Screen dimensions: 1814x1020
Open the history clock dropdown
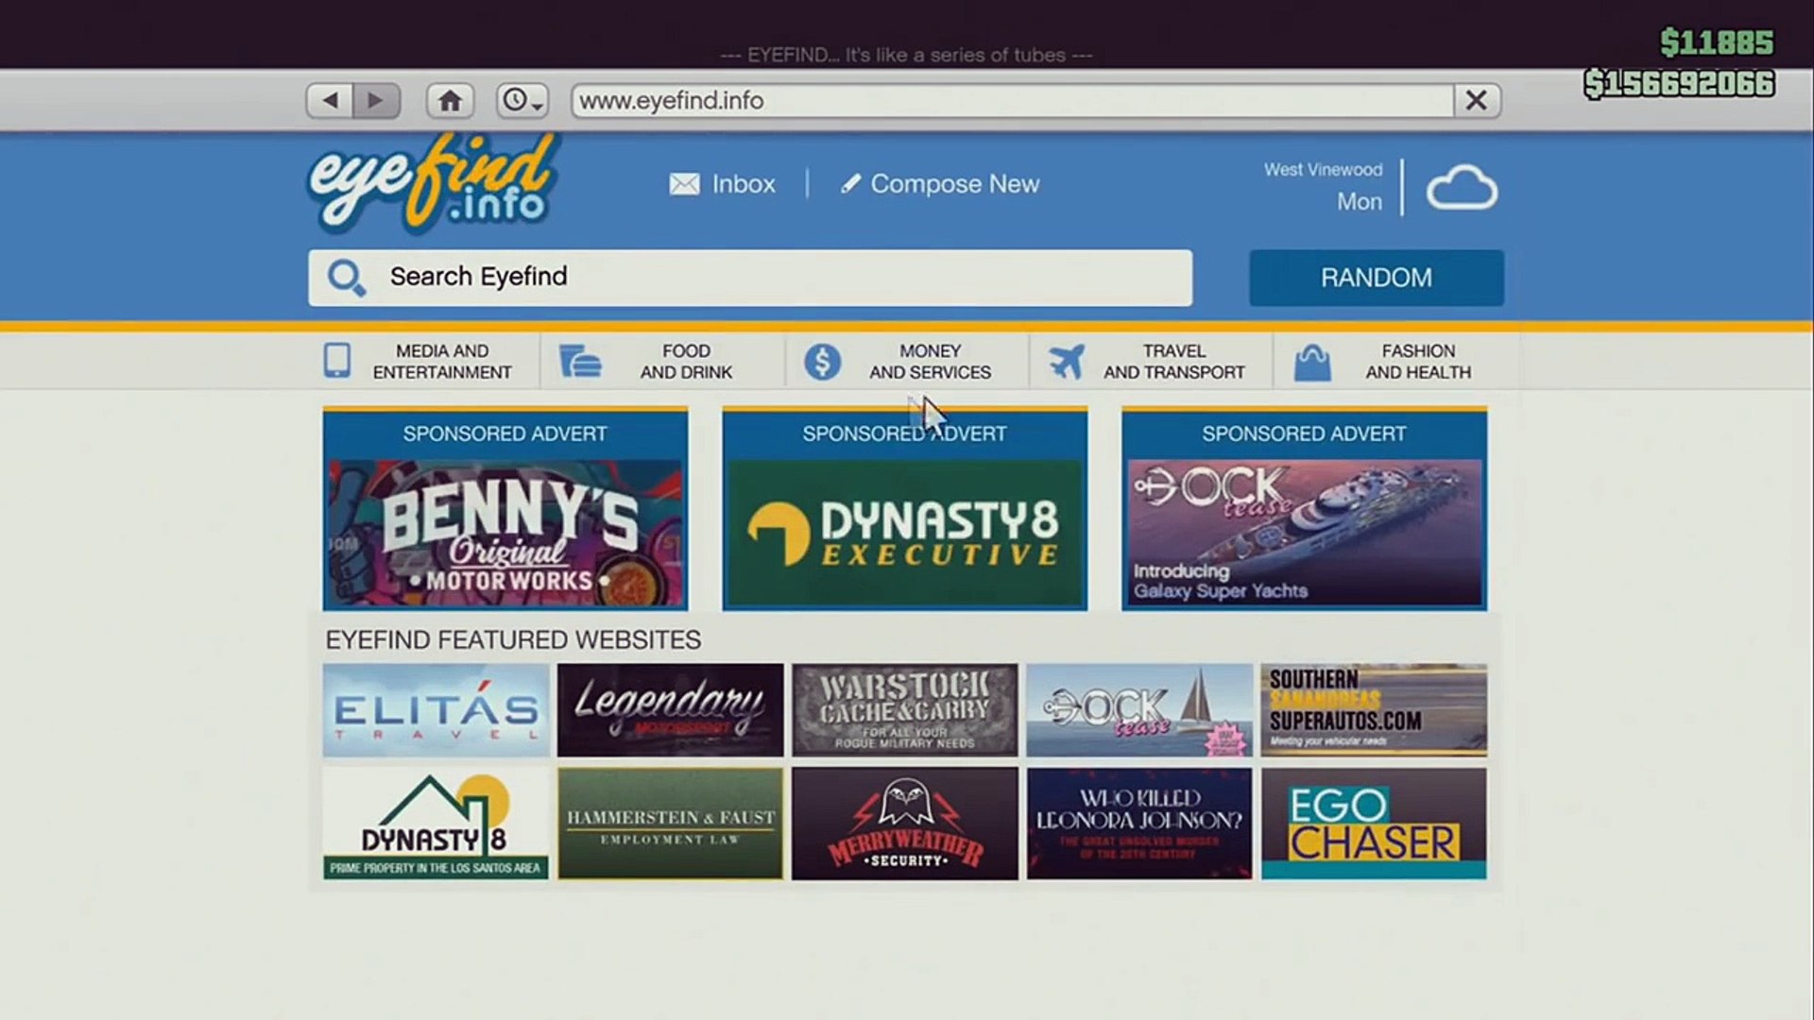[x=522, y=100]
